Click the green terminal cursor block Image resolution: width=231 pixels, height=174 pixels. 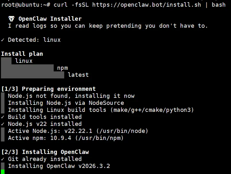tap(3, 172)
